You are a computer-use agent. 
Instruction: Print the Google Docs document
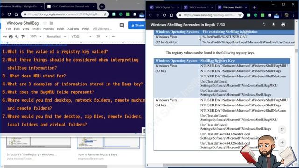coord(11,36)
